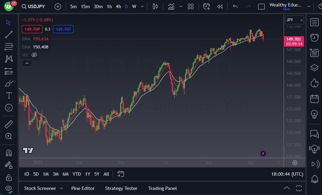Viewport: 322px width, 195px height.
Task: Activate the measure Ruler tool
Action: click(x=8, y=124)
